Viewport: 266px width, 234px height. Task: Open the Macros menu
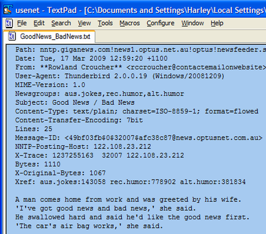[129, 23]
